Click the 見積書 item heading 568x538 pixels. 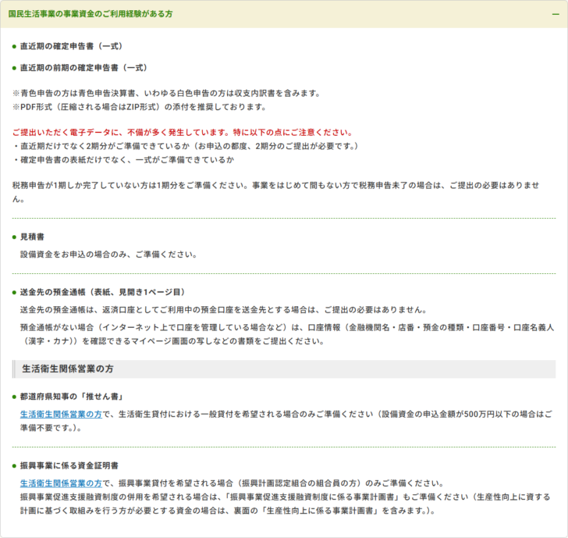click(32, 237)
